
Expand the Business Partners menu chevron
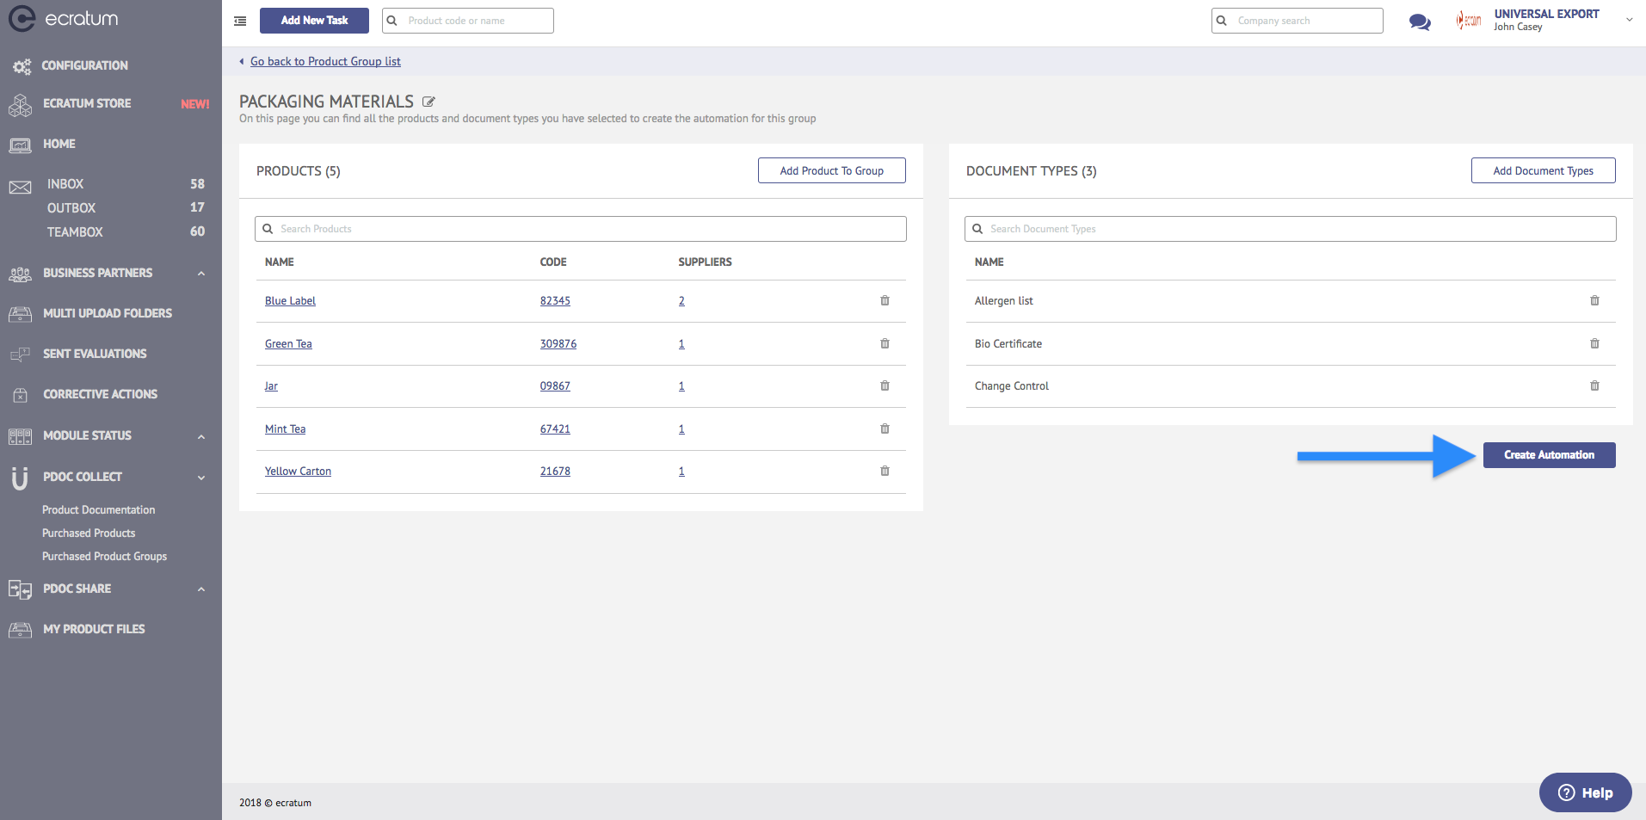(x=201, y=274)
